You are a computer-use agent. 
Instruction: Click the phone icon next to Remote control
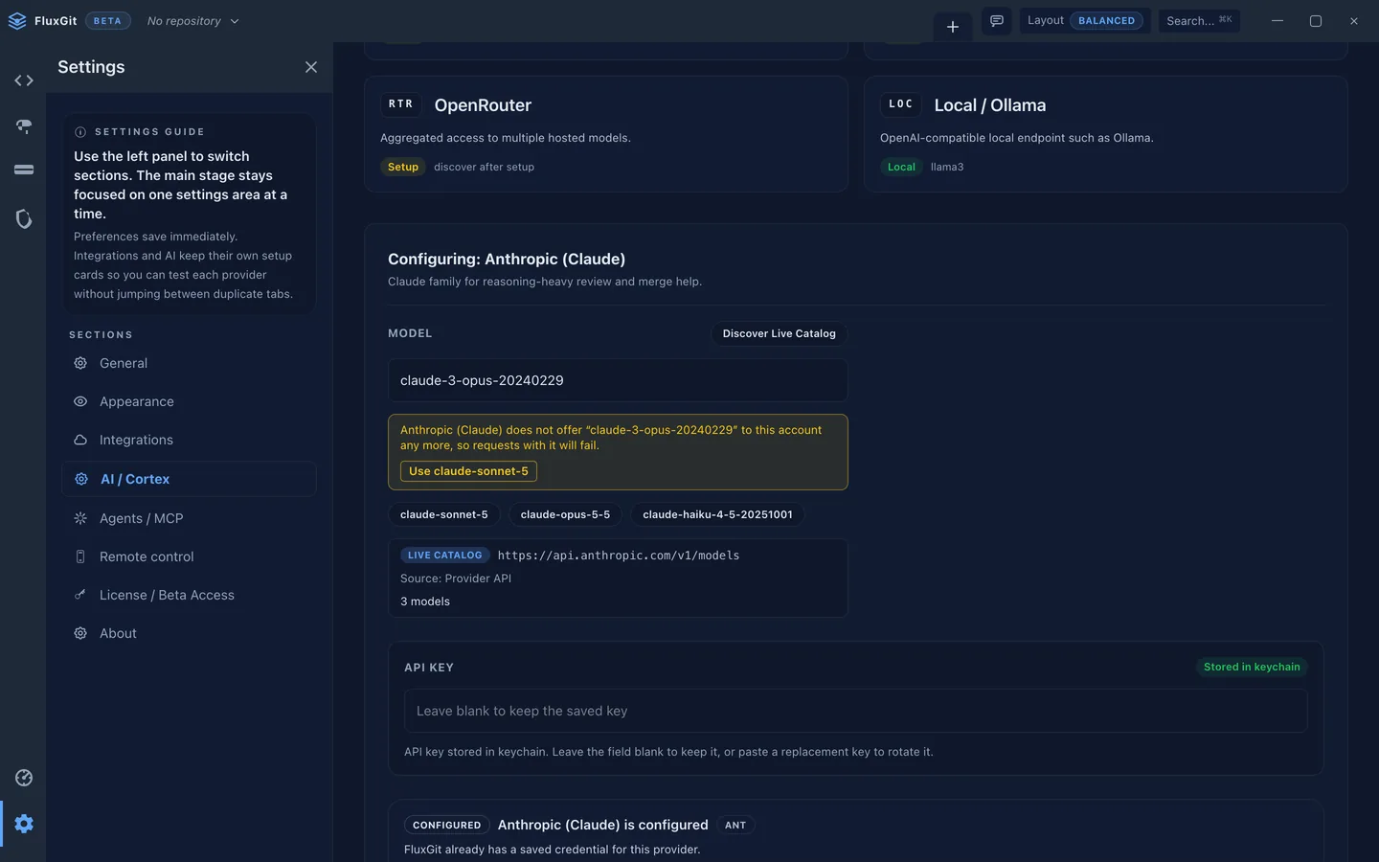(80, 556)
